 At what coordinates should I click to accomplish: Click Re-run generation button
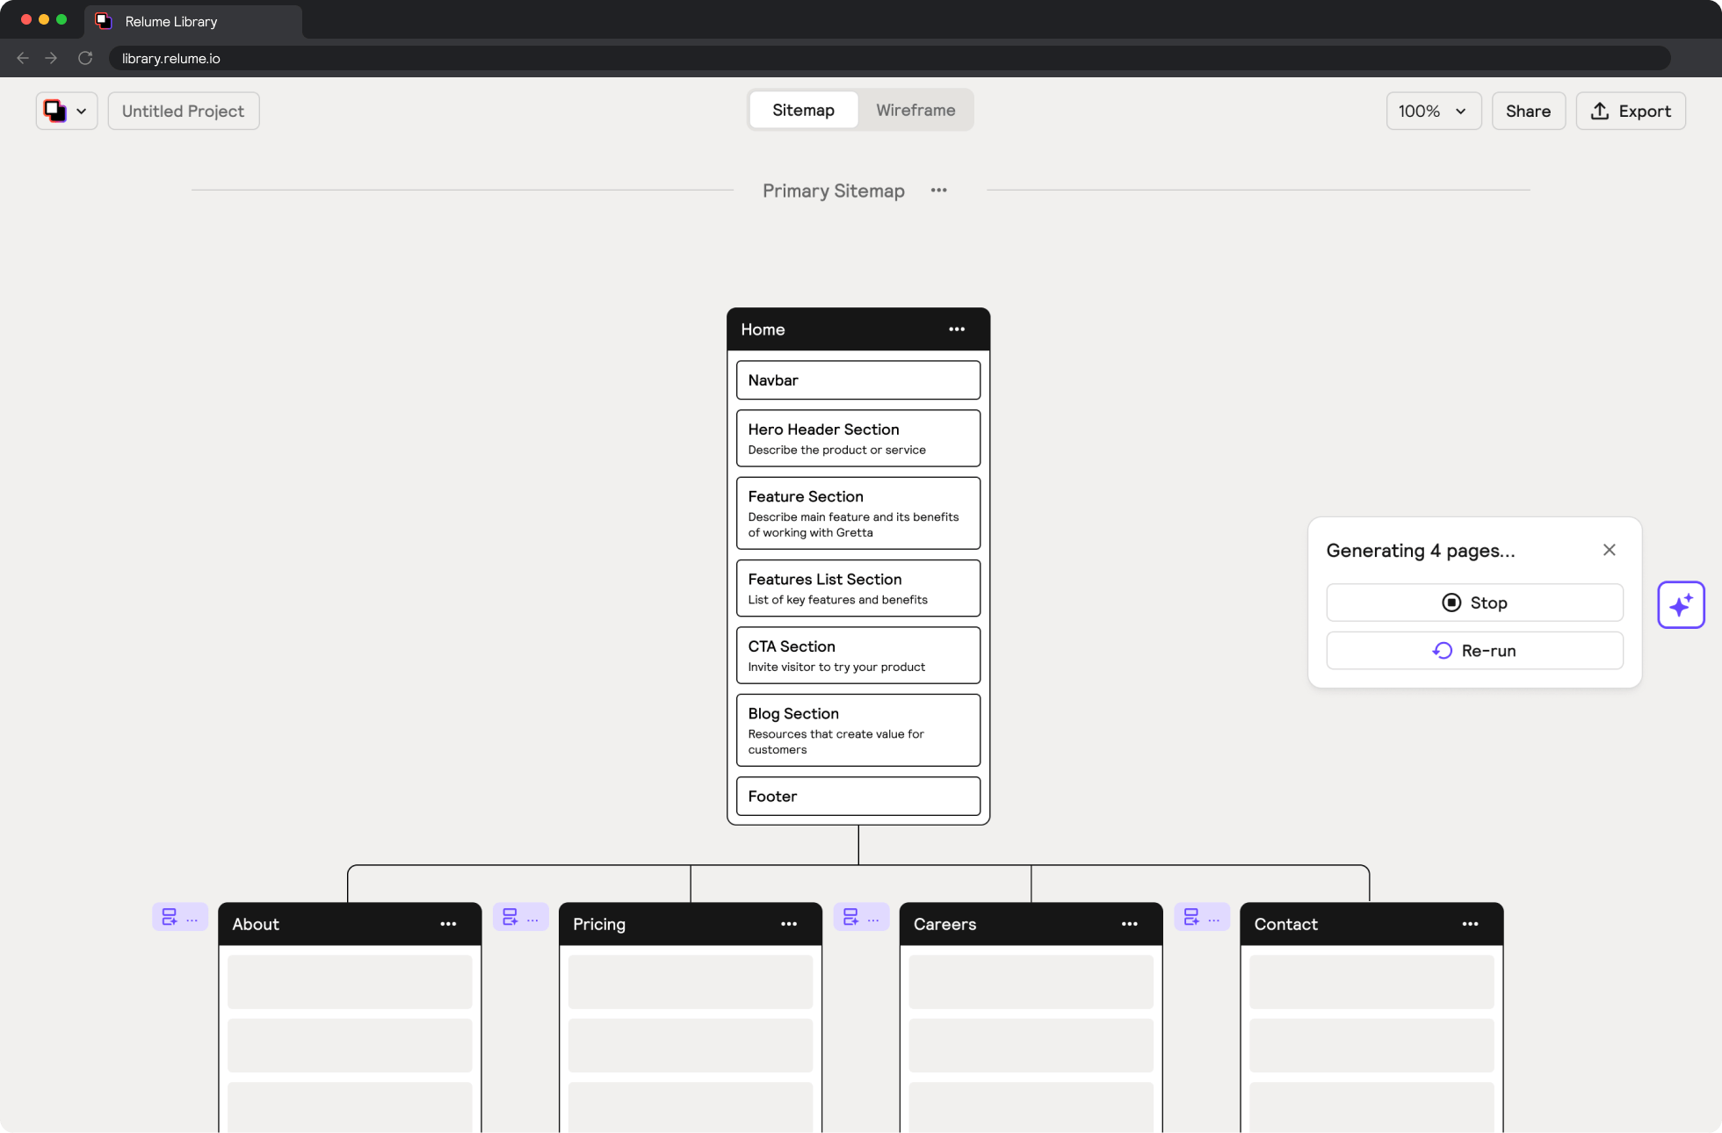[1474, 651]
